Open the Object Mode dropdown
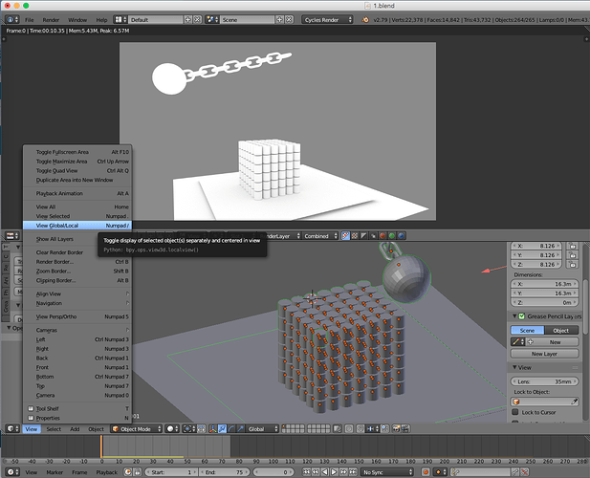 coord(136,428)
